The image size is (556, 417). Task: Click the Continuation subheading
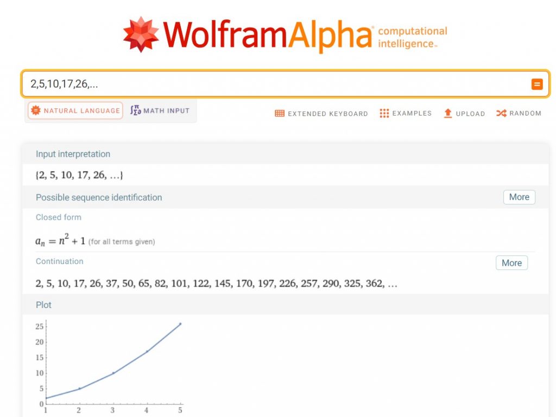tap(60, 261)
